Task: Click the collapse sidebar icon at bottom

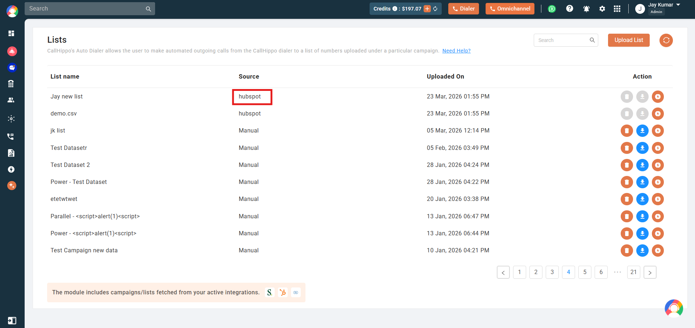Action: 12,320
